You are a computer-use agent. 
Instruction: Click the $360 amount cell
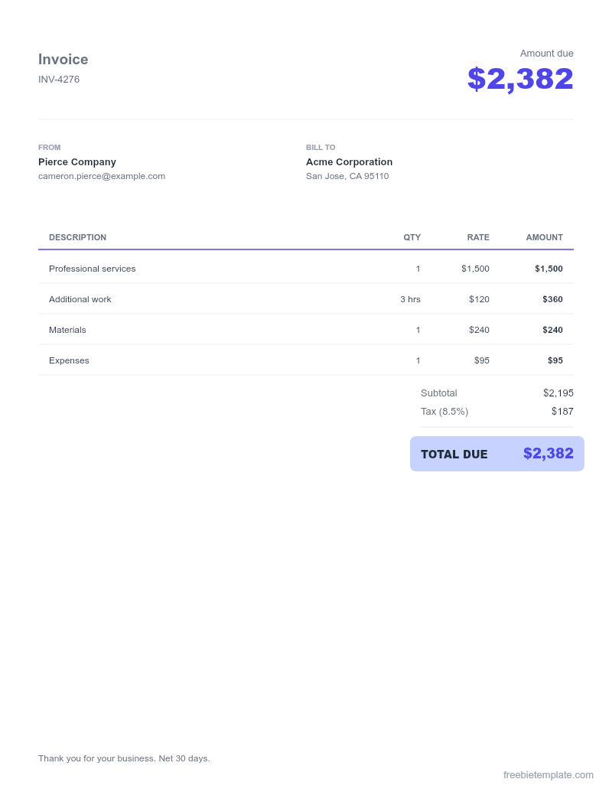click(x=553, y=299)
